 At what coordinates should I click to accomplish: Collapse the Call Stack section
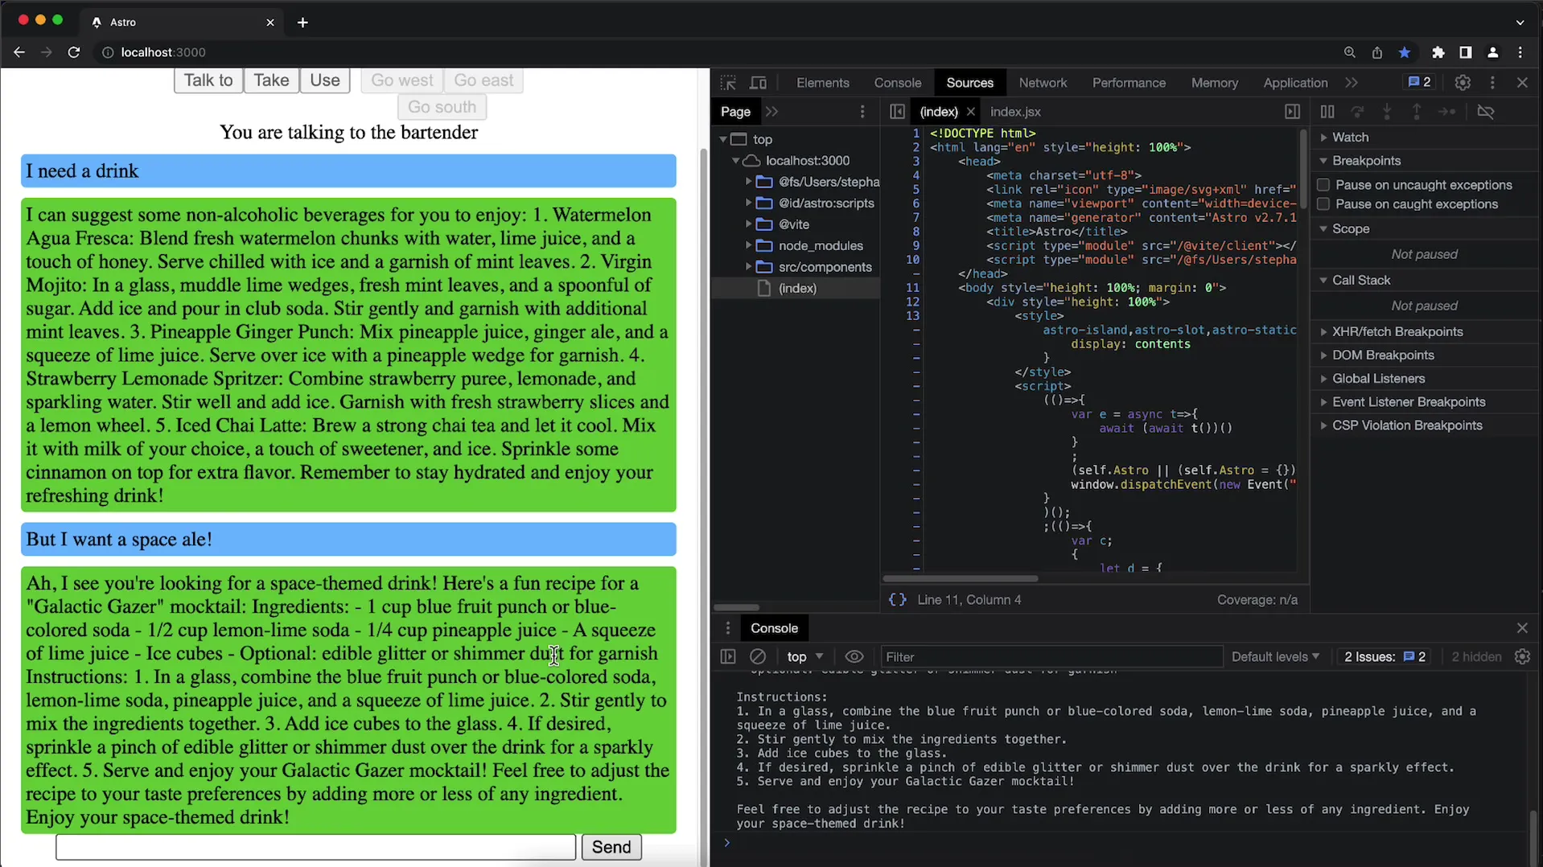1360,281
